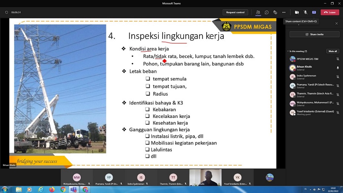The height and width of the screenshot is (193, 343).
Task: Open the More actions ellipsis menu
Action: click(284, 13)
